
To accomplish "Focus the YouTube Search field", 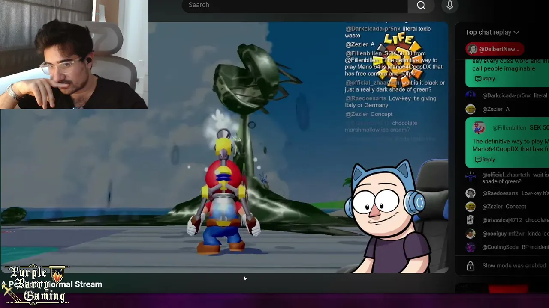I will 295,5.
